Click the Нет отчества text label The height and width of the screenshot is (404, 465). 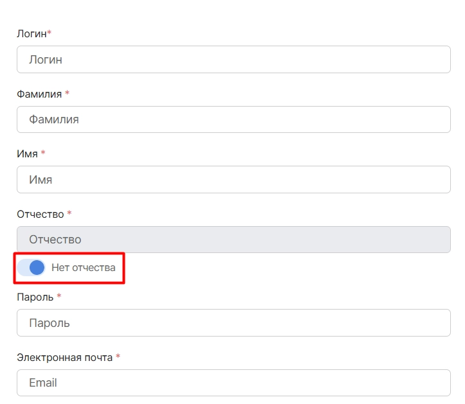pos(84,268)
